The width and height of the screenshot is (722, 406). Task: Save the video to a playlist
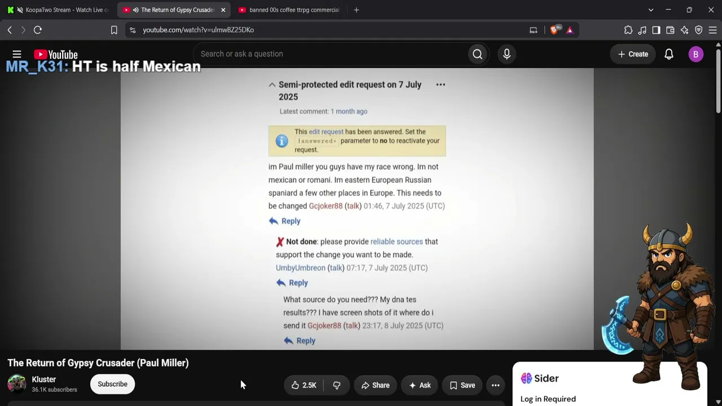[x=462, y=385]
